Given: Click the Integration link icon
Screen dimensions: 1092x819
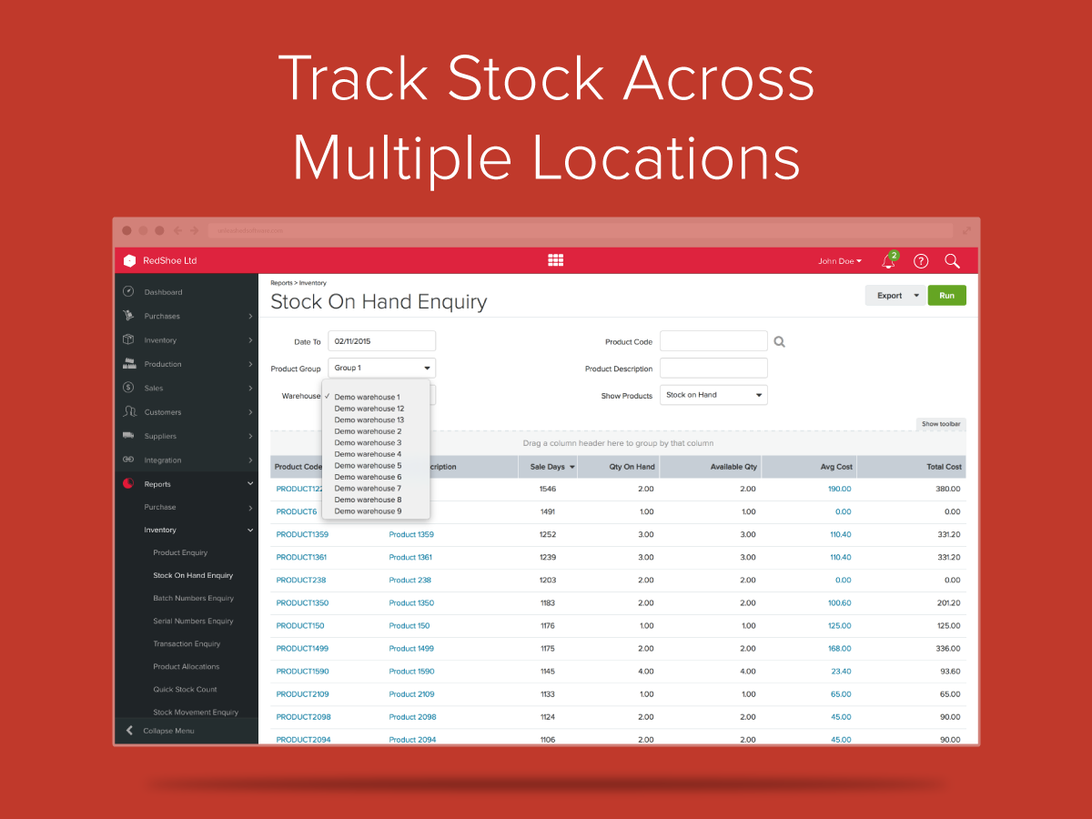Looking at the screenshot, I should (128, 460).
